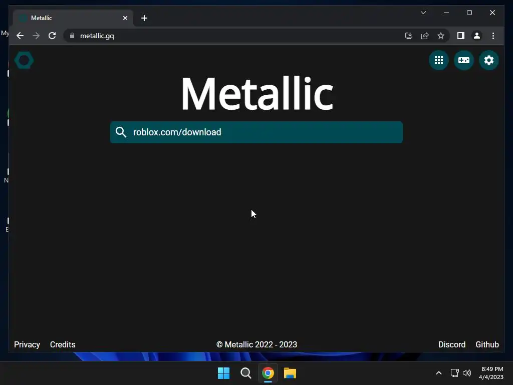The width and height of the screenshot is (513, 385).
Task: Maximize the Chrome window
Action: pyautogui.click(x=469, y=13)
